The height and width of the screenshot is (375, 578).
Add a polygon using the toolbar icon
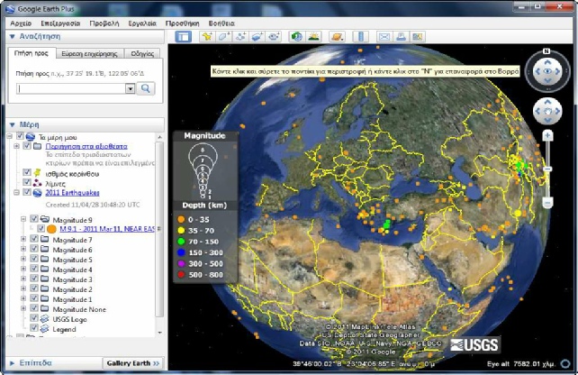coord(223,37)
